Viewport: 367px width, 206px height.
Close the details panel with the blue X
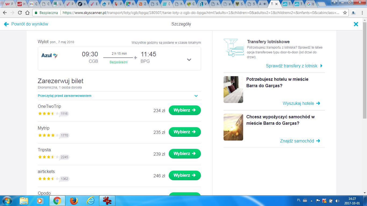click(356, 24)
